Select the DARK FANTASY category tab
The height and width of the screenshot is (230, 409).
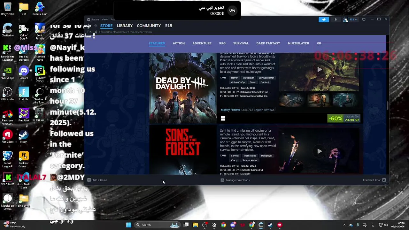coord(268,43)
